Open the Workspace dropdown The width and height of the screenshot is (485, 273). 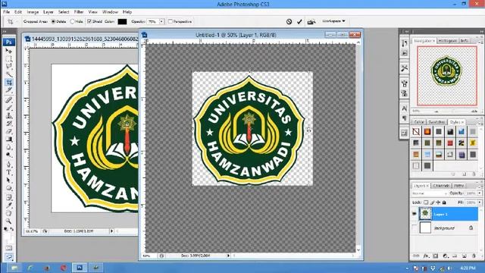coord(333,21)
